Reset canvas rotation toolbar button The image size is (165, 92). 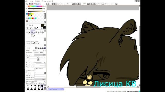point(95,4)
